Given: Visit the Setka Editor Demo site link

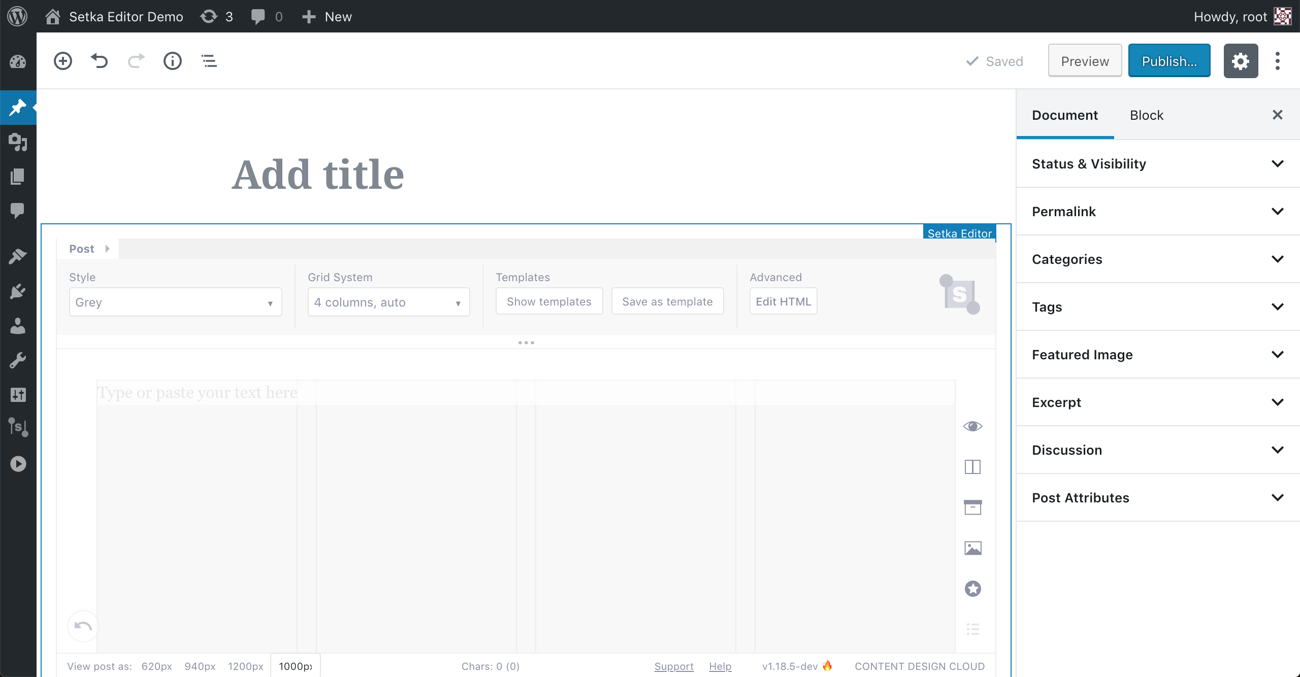Looking at the screenshot, I should click(114, 17).
